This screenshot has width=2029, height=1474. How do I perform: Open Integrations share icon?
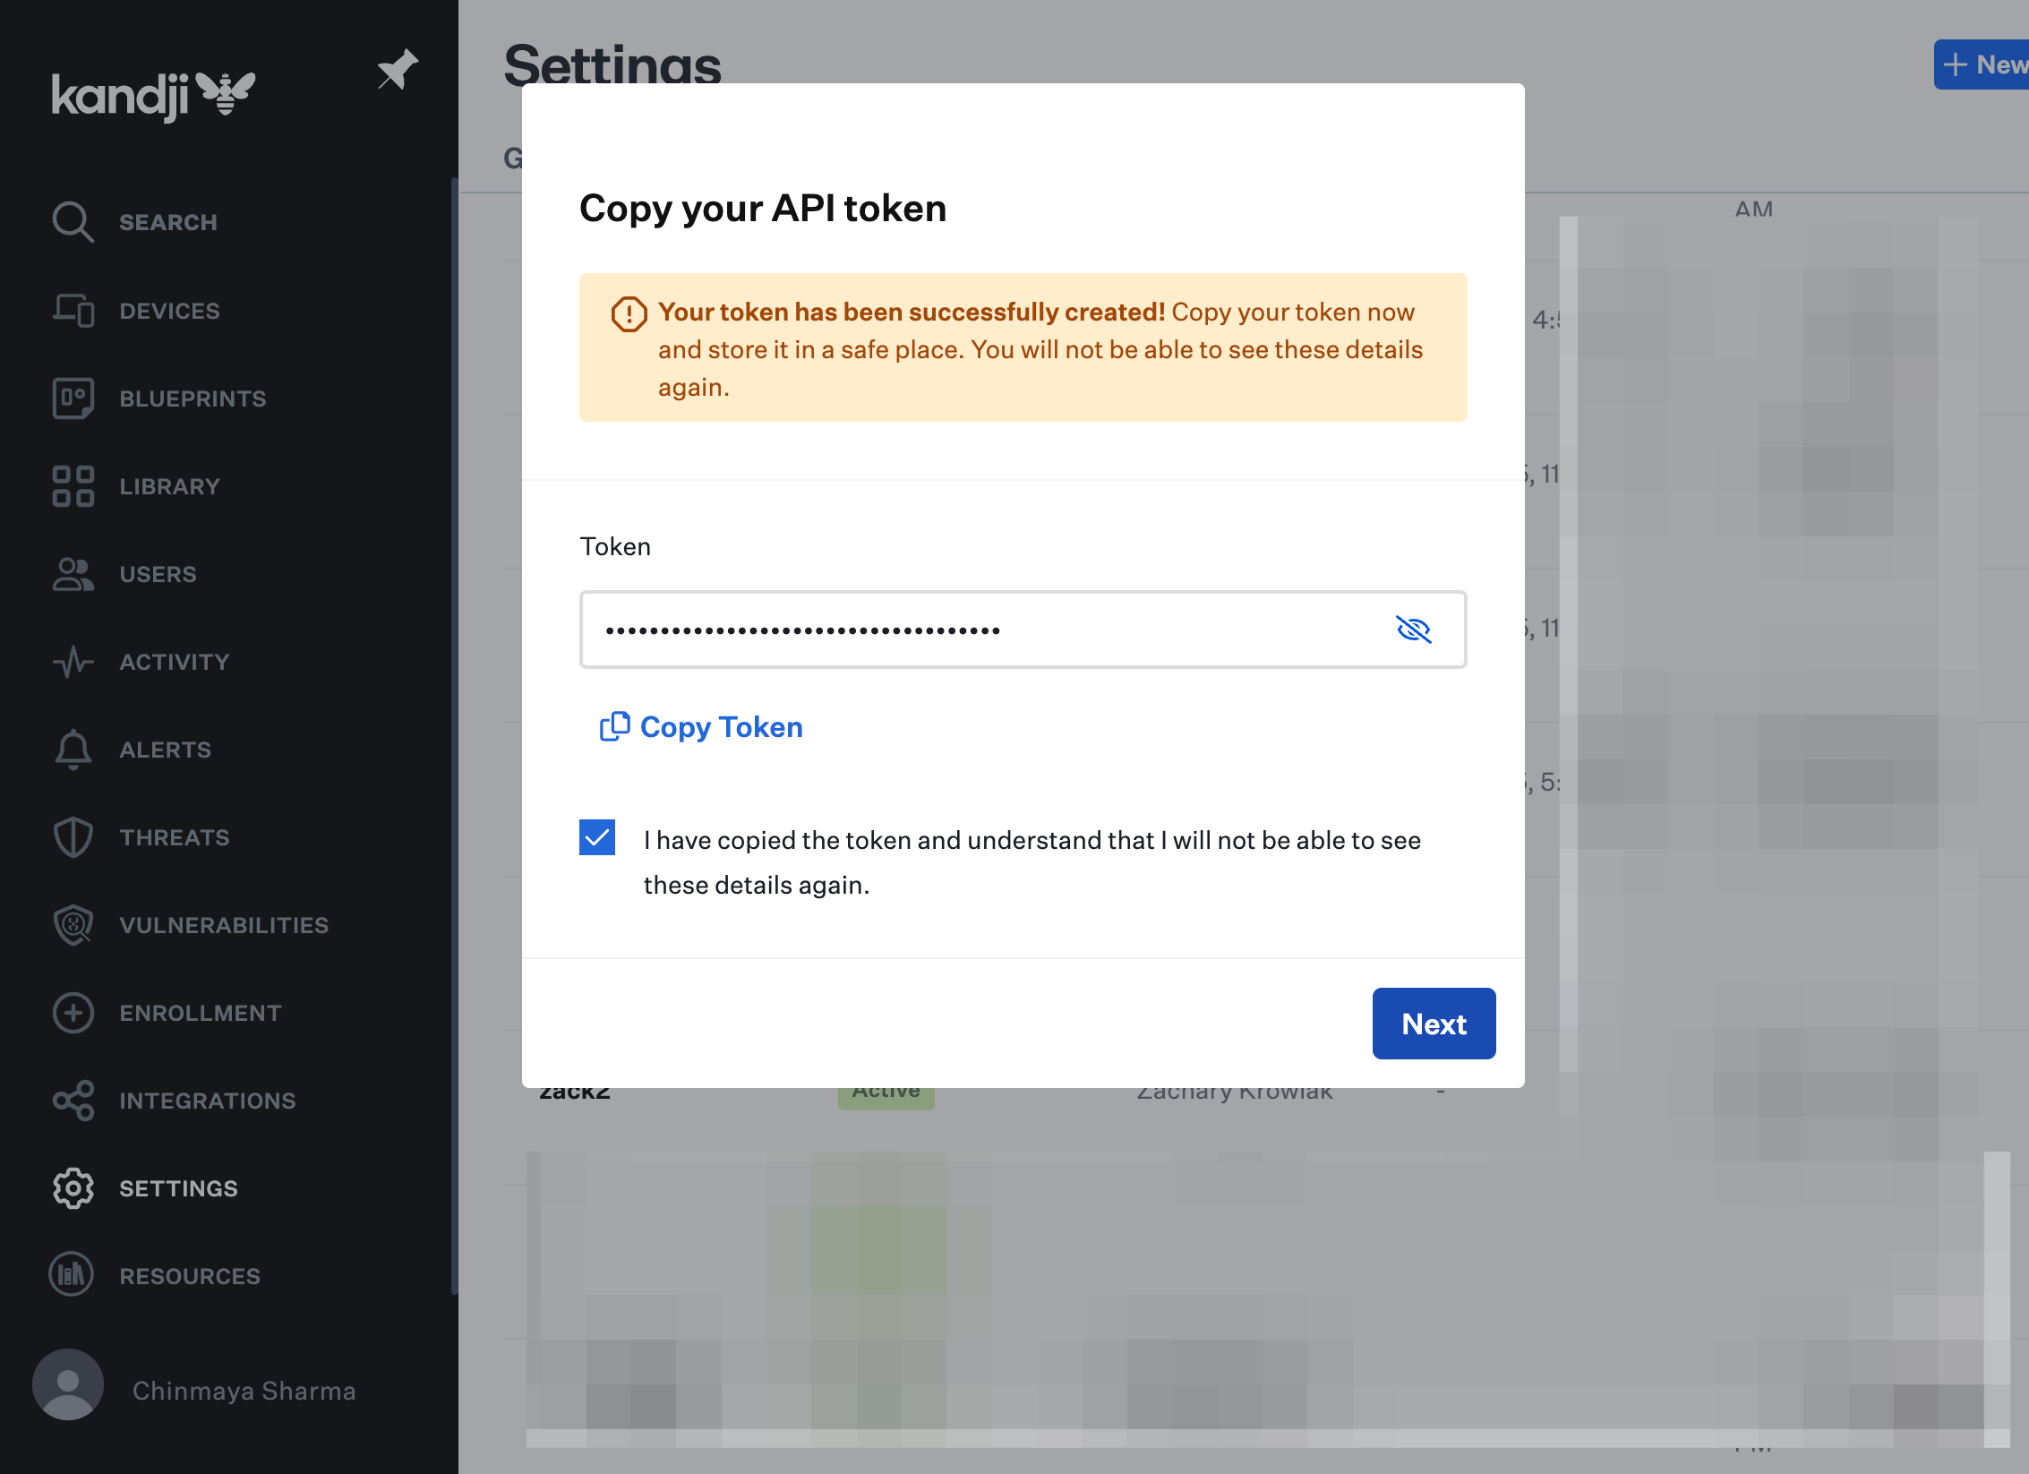(x=73, y=1101)
